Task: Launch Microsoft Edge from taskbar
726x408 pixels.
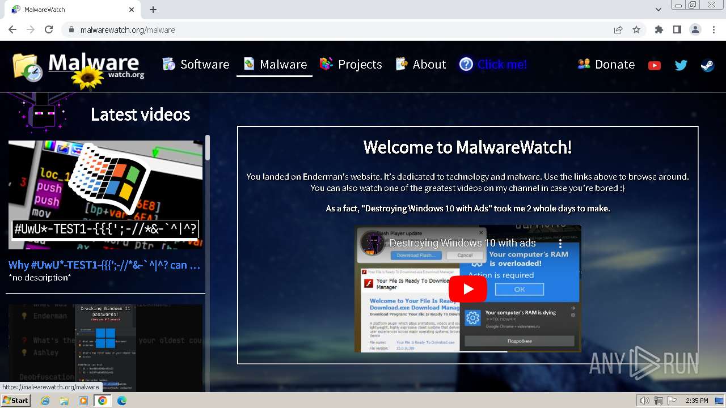Action: 122,401
